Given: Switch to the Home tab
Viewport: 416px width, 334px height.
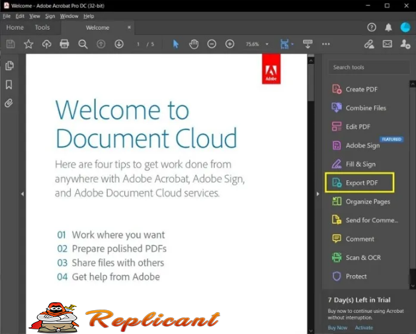Looking at the screenshot, I should [x=15, y=27].
